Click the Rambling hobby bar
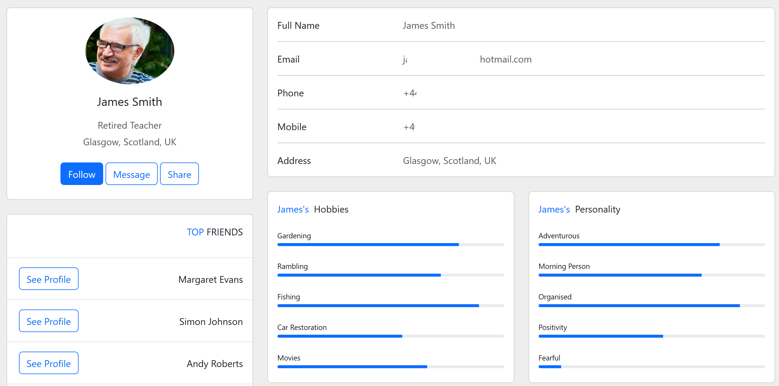Image resolution: width=779 pixels, height=386 pixels. click(390, 275)
